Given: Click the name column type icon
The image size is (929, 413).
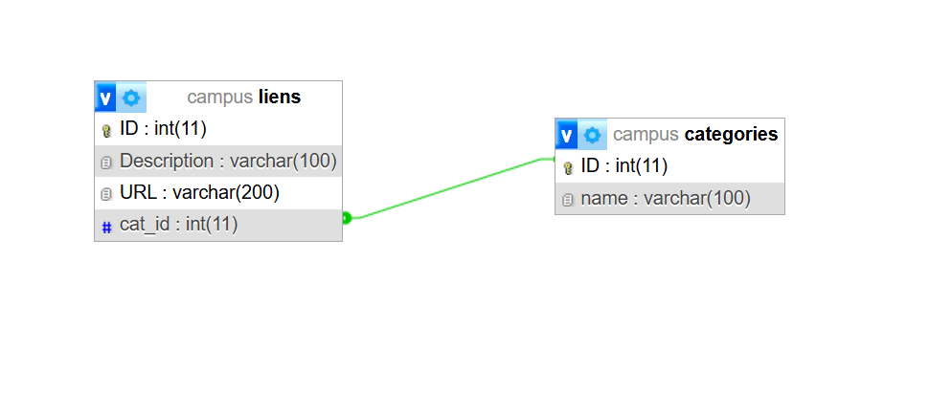Looking at the screenshot, I should point(567,200).
